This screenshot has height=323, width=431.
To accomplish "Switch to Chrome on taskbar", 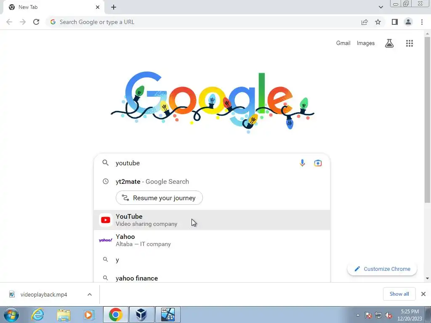I will (x=115, y=315).
